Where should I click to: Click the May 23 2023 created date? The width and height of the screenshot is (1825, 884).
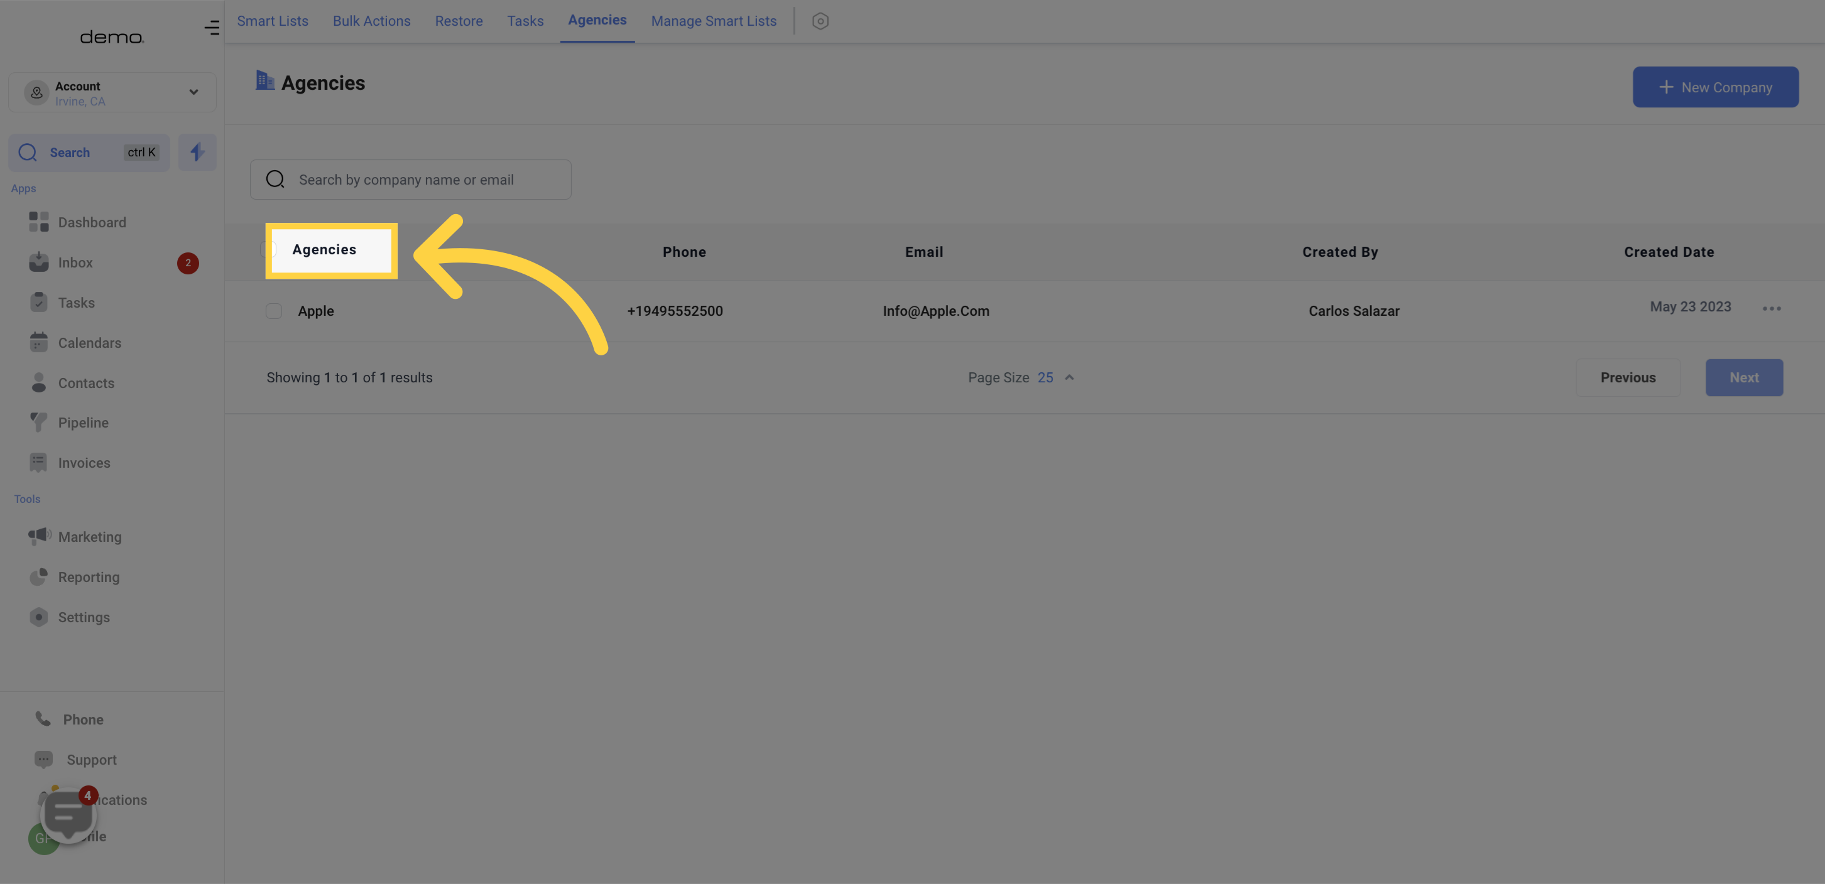coord(1690,307)
